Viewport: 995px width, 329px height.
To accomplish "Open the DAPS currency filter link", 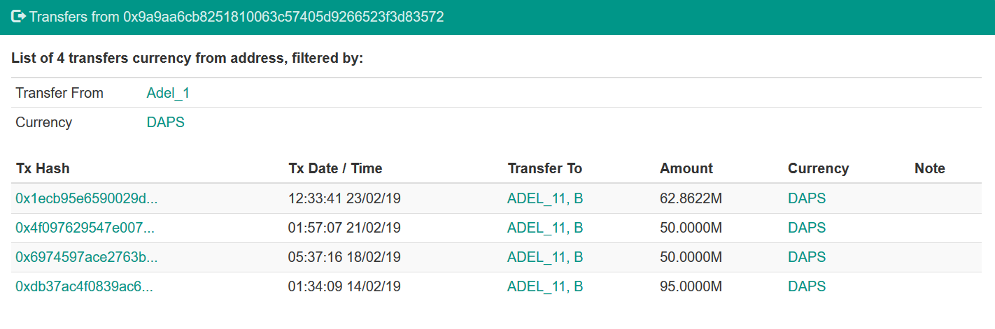I will click(166, 122).
